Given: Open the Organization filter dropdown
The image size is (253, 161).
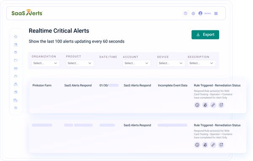Looking at the screenshot, I should [x=46, y=63].
